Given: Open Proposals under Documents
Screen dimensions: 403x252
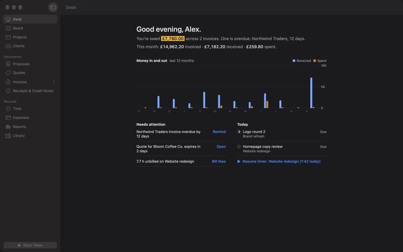Looking at the screenshot, I should pyautogui.click(x=21, y=64).
